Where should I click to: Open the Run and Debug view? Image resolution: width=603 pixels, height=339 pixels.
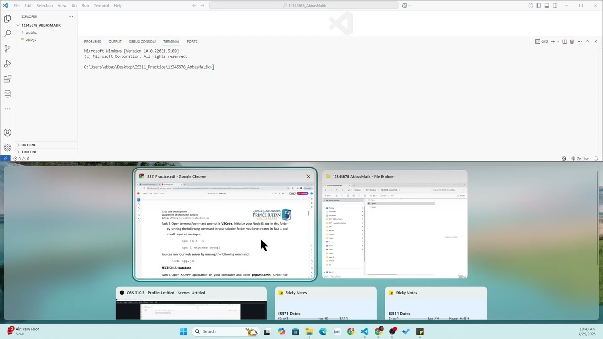(x=8, y=64)
